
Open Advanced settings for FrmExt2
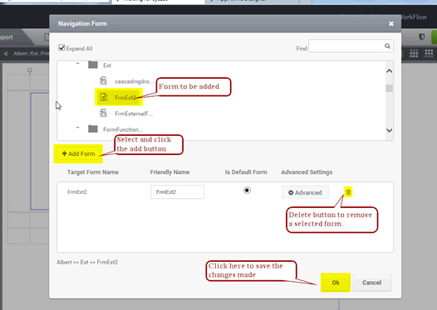(x=305, y=192)
